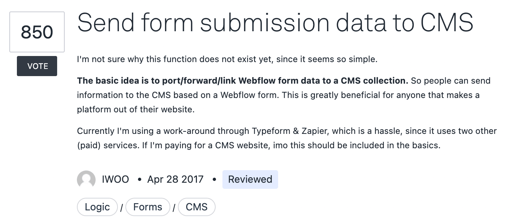The image size is (511, 224).
Task: Select the CMS category tag
Action: (197, 207)
